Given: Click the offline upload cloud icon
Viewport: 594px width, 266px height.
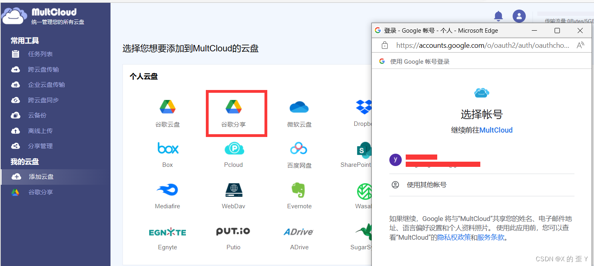Looking at the screenshot, I should click(x=16, y=131).
